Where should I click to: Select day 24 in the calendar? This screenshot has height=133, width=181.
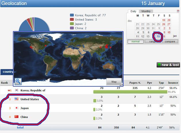[x=153, y=24]
